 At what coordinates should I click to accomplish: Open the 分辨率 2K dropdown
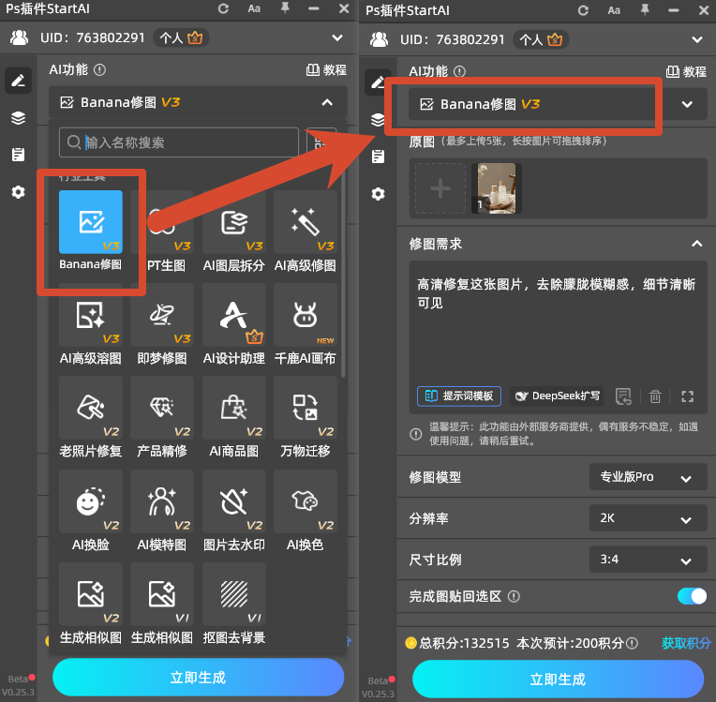(648, 518)
